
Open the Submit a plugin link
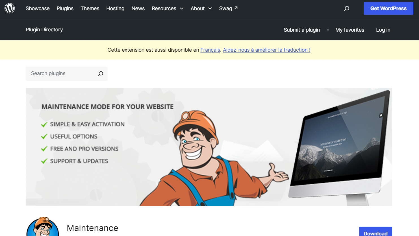click(302, 30)
